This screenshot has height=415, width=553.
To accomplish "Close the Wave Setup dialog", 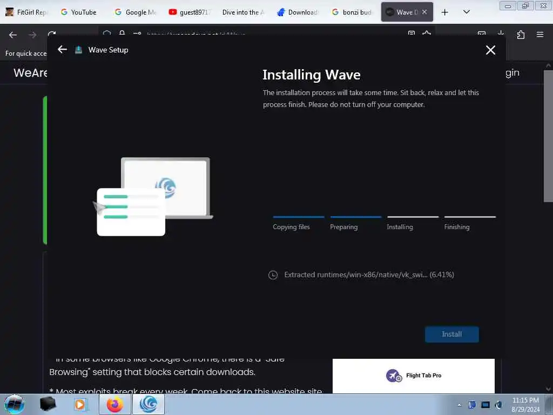I will [x=490, y=50].
